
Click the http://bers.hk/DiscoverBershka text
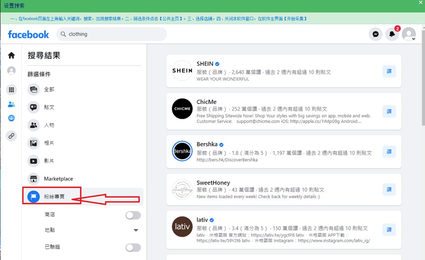click(227, 160)
